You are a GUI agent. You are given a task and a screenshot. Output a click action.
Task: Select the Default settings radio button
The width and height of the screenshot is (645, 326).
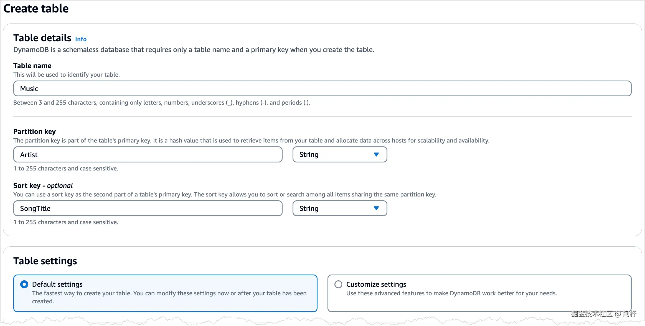[x=24, y=284]
